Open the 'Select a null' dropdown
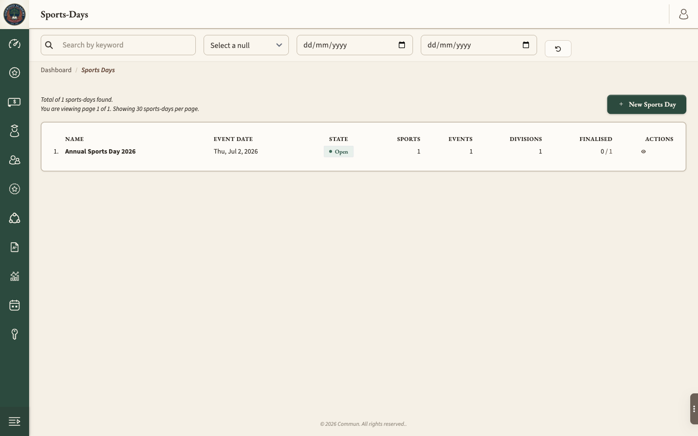 coord(246,45)
